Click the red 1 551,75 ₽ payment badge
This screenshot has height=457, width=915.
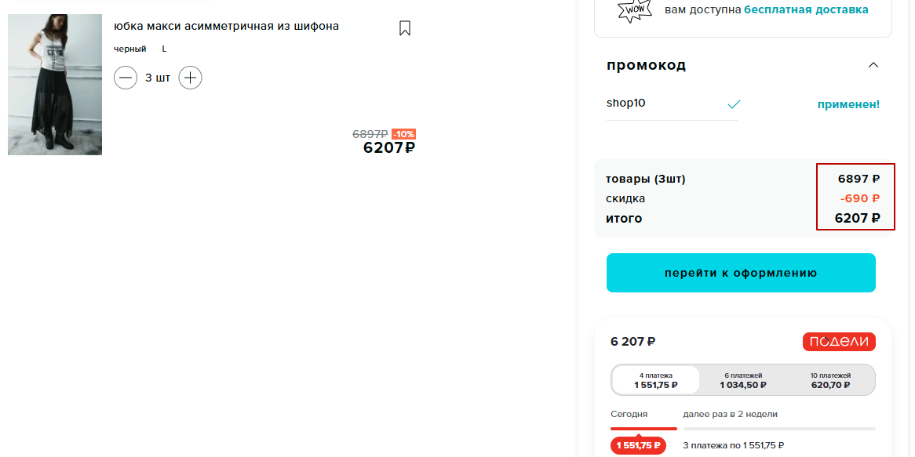(x=639, y=445)
